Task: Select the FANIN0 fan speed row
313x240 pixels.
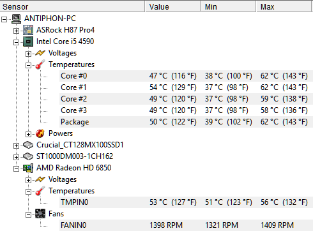Action: click(186, 225)
